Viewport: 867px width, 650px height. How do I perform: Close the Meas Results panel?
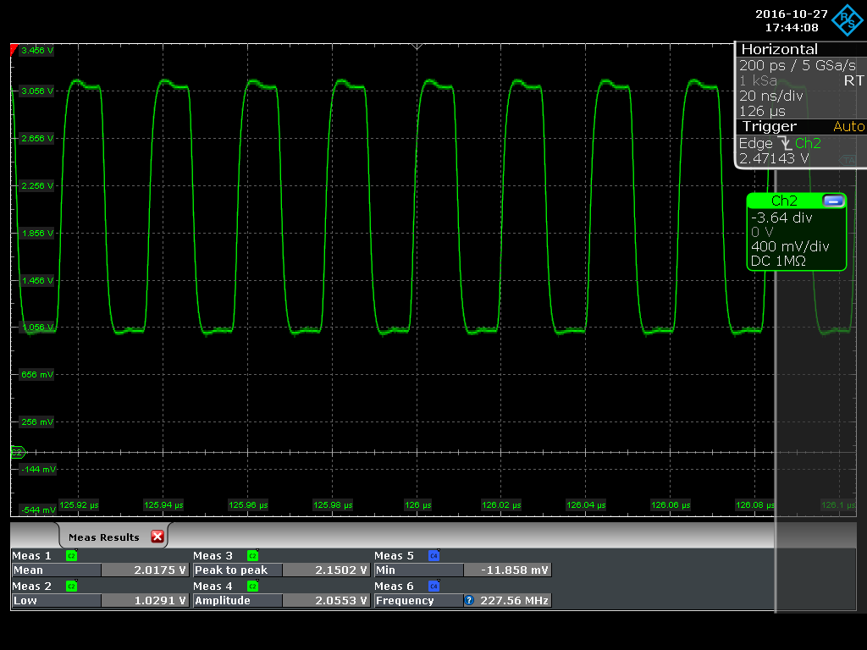point(157,537)
